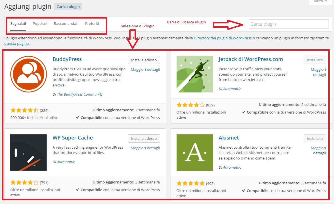Image resolution: width=334 pixels, height=204 pixels.
Task: Open the Preferiti tab
Action: pyautogui.click(x=92, y=23)
